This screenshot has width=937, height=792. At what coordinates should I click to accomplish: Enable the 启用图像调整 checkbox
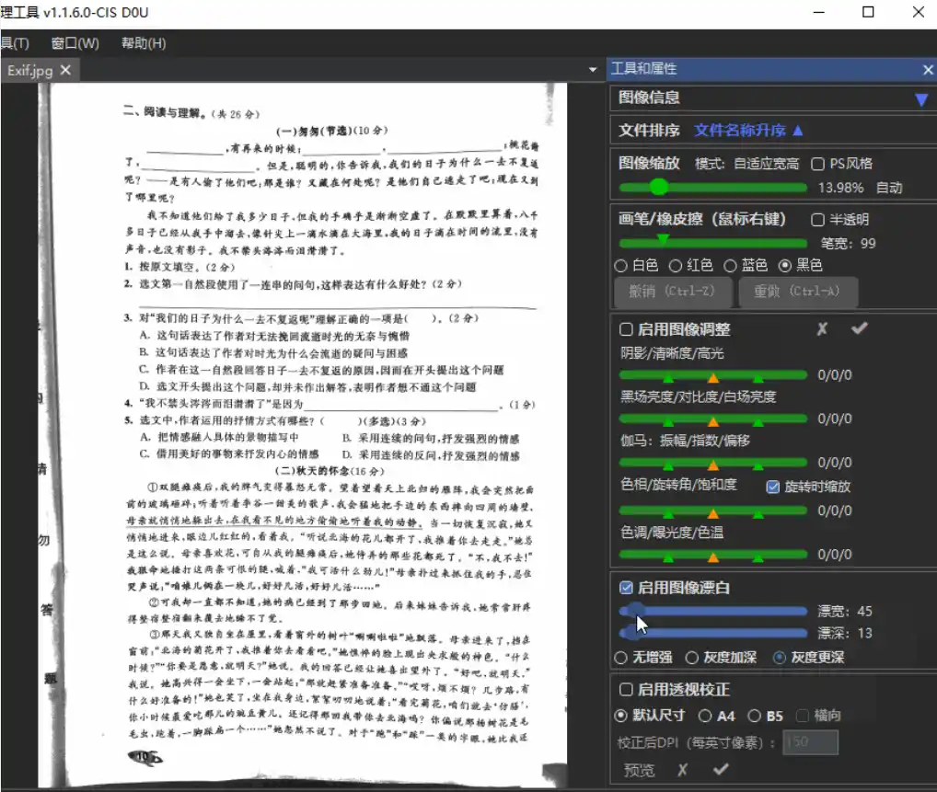pos(626,329)
